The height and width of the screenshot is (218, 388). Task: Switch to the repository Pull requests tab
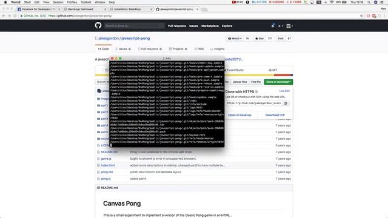[150, 49]
